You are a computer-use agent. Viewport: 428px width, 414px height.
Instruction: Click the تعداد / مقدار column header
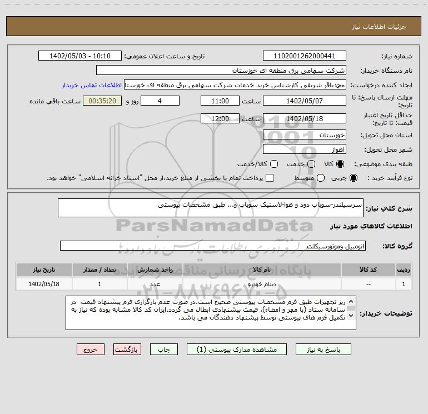pos(99,270)
